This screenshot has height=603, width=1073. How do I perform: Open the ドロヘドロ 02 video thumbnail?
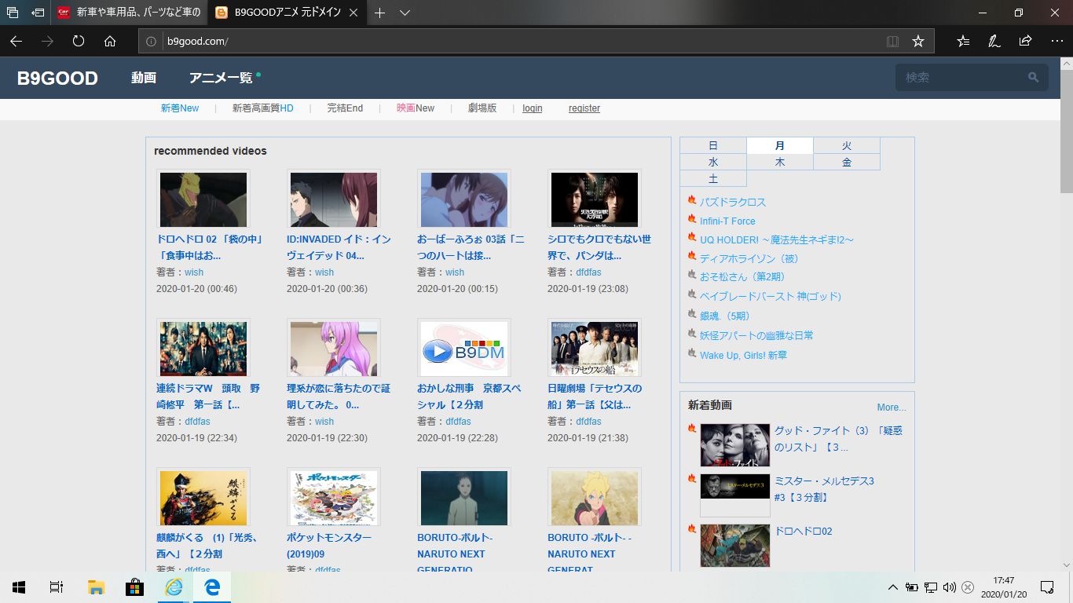(x=203, y=199)
